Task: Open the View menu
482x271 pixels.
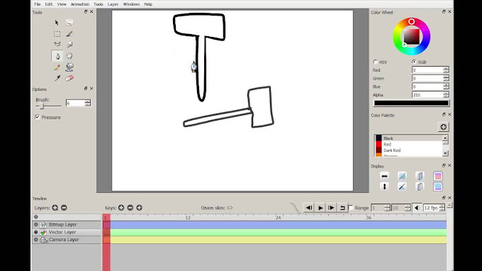Action: 62,4
